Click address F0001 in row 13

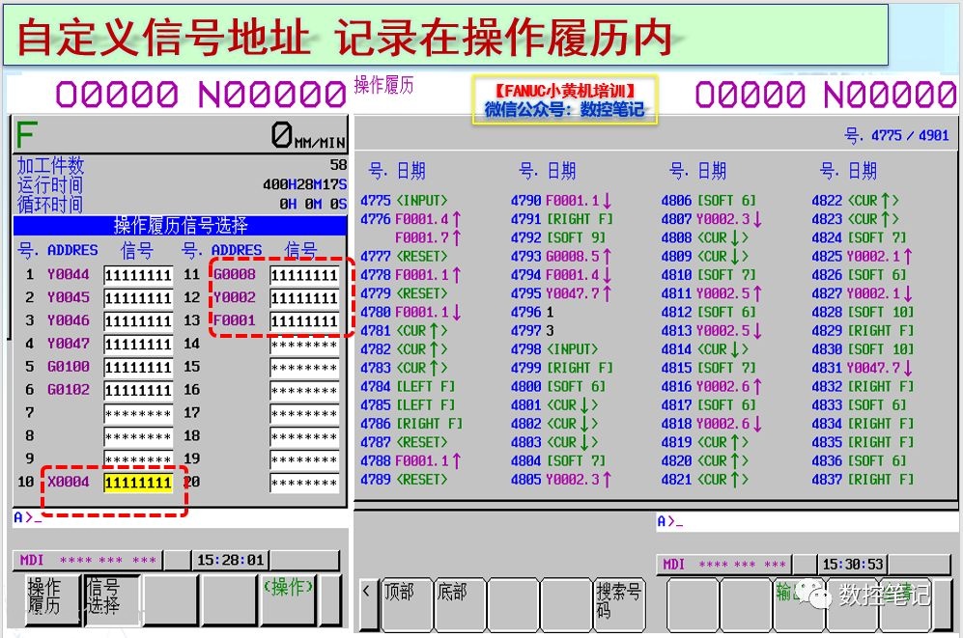[x=235, y=319]
